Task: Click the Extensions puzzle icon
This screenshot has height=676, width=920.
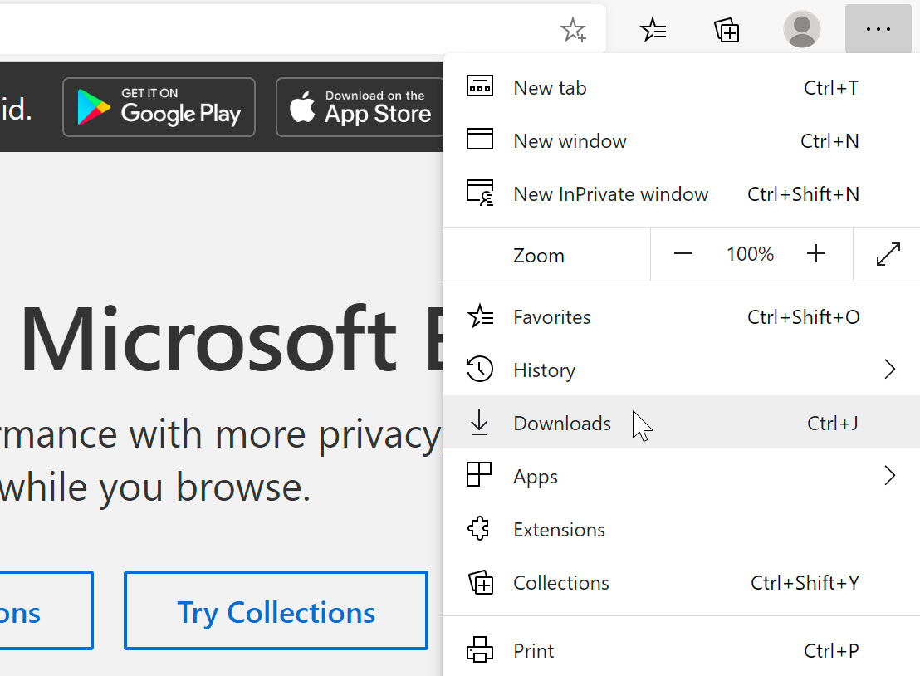Action: coord(479,529)
